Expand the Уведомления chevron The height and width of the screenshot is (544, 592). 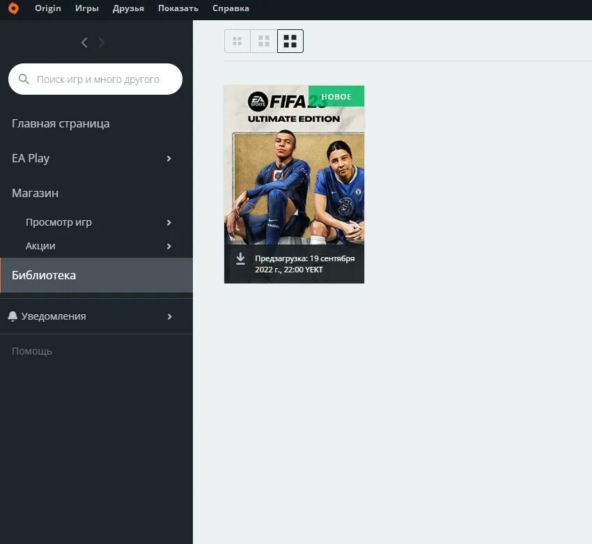[169, 317]
